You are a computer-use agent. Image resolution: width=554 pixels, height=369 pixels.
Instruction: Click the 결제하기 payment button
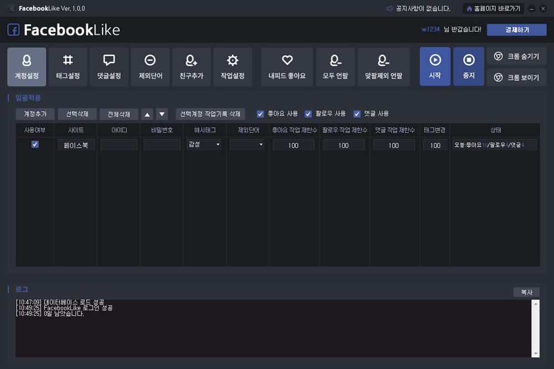pyautogui.click(x=517, y=30)
